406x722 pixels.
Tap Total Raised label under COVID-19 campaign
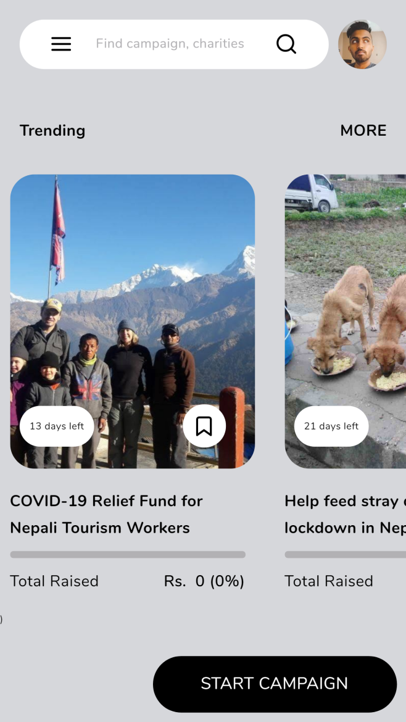coord(54,581)
